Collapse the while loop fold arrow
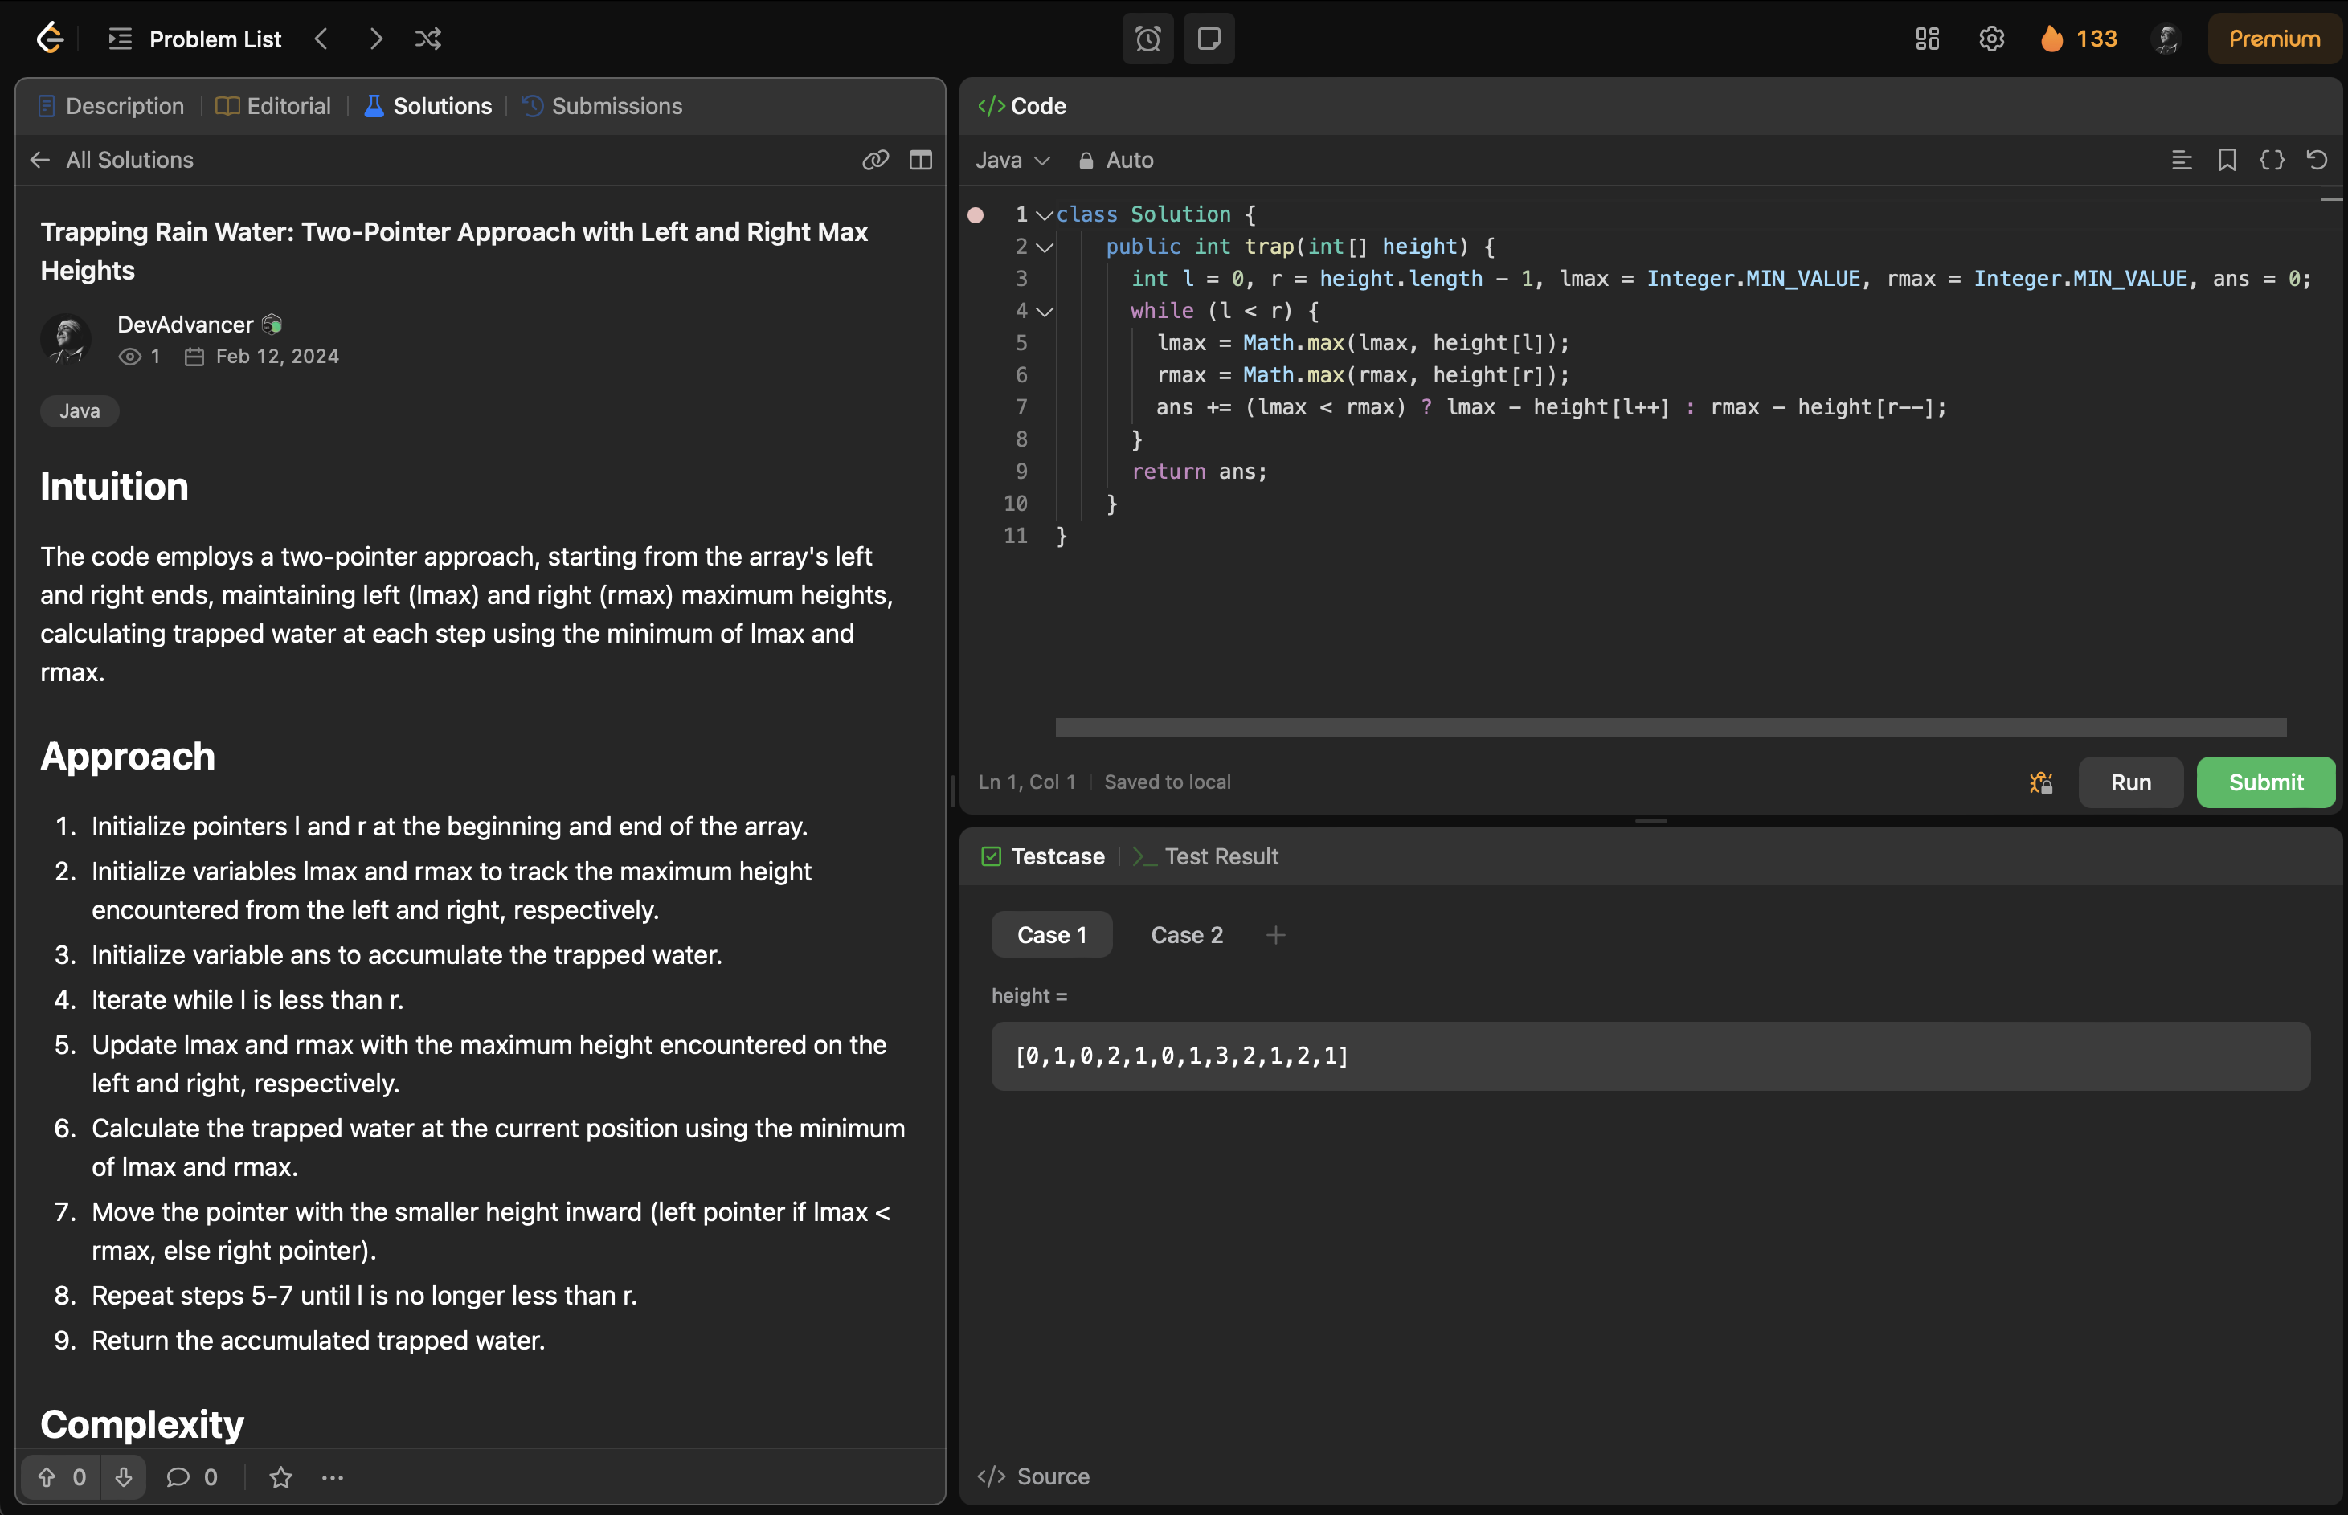Image resolution: width=2348 pixels, height=1515 pixels. 1044,311
